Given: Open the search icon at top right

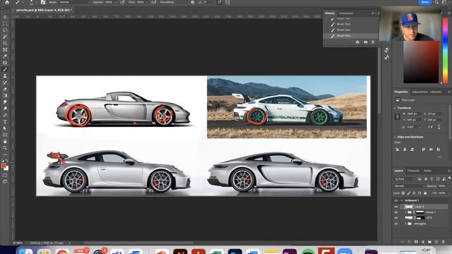Looking at the screenshot, I should click(x=436, y=2).
